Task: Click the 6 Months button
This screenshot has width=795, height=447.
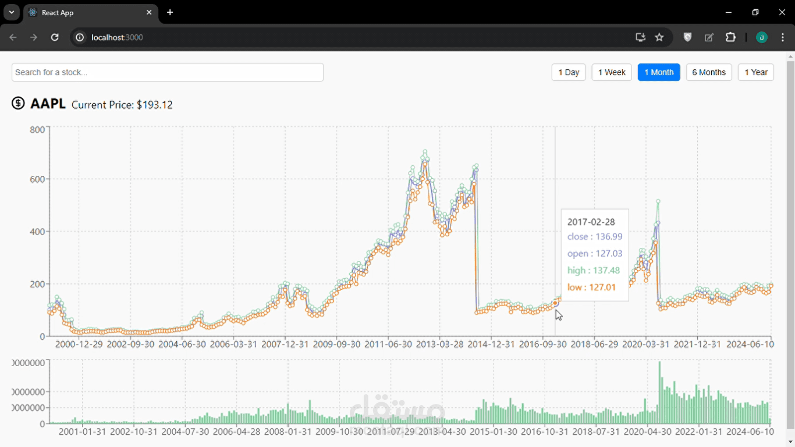Action: [709, 72]
